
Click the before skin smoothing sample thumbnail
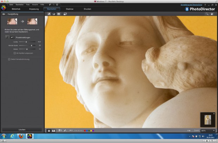(x=12, y=21)
